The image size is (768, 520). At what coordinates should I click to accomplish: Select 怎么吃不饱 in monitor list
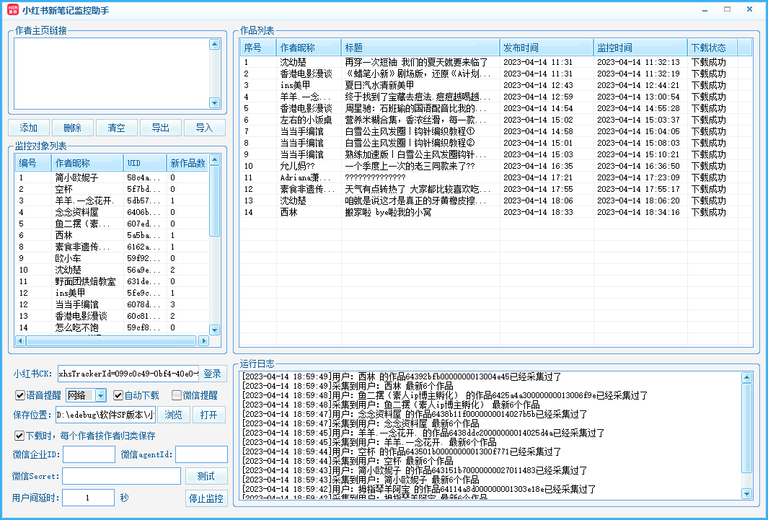pyautogui.click(x=112, y=327)
